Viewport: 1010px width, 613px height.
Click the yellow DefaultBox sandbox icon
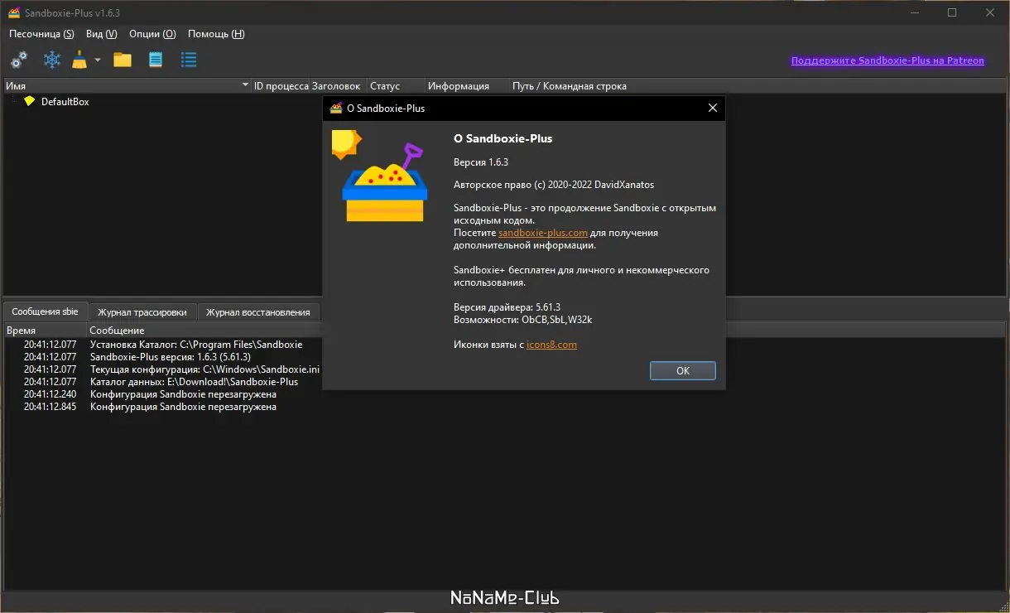point(30,101)
